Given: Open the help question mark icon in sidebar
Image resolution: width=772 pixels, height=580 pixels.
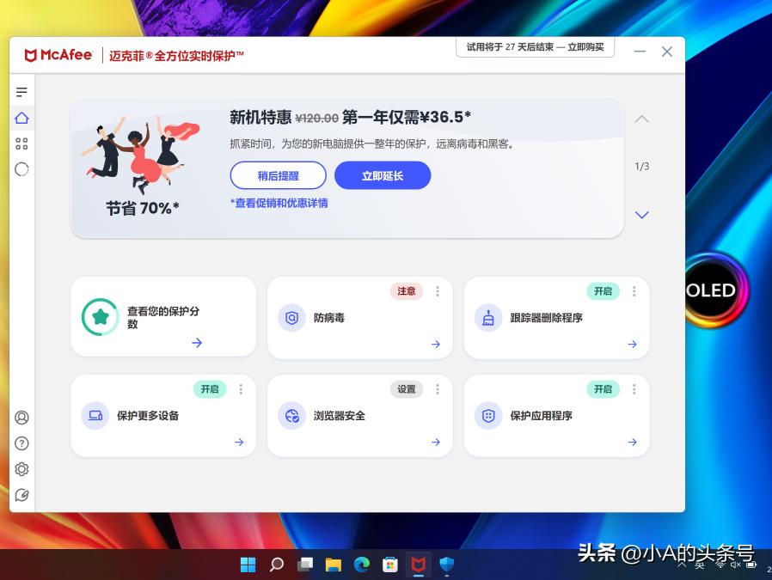Looking at the screenshot, I should coord(21,443).
